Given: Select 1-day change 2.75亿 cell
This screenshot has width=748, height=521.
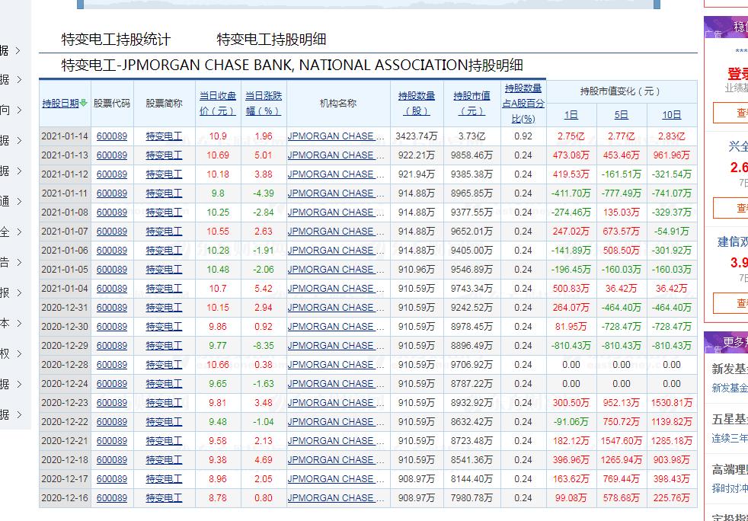Looking at the screenshot, I should pyautogui.click(x=571, y=136).
